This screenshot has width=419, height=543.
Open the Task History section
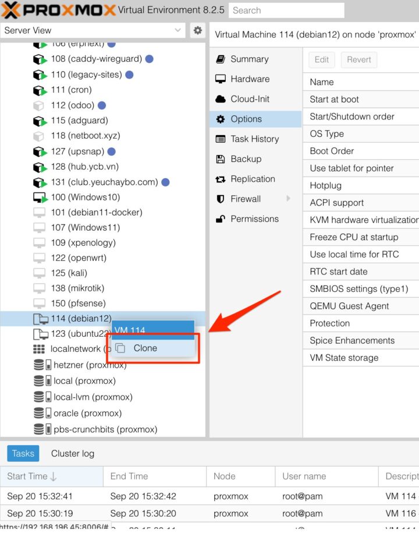[254, 139]
